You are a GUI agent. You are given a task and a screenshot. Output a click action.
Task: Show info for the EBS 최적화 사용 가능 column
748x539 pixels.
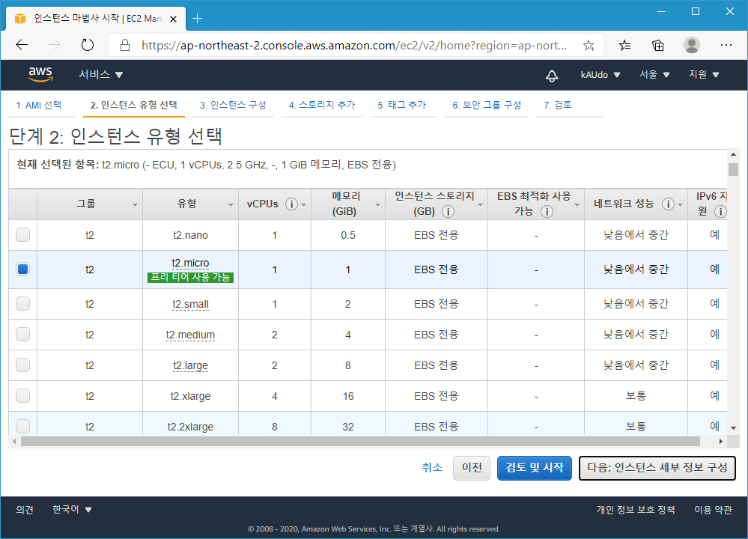pyautogui.click(x=547, y=211)
